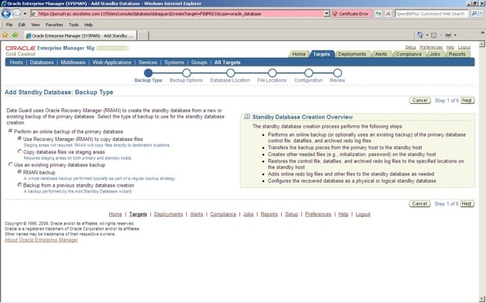
Task: Click the Setup link at top right
Action: pyautogui.click(x=410, y=47)
